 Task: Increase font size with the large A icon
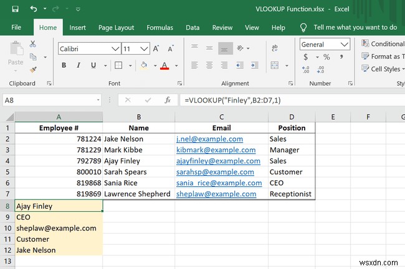pos(156,48)
